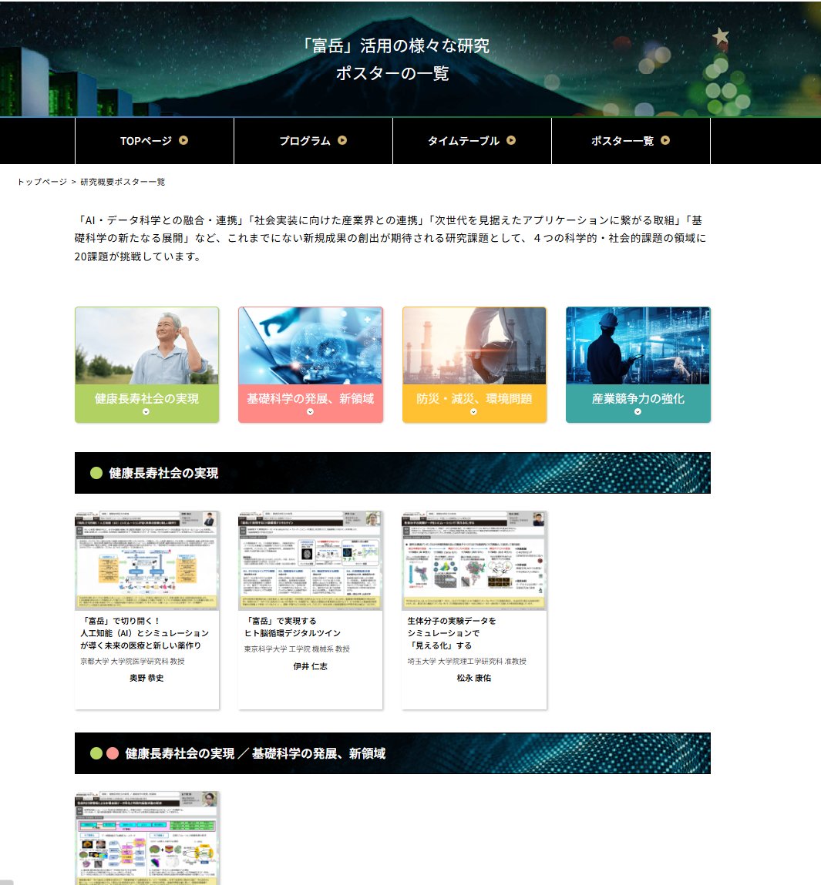This screenshot has width=821, height=885.
Task: Open poster thumbnail by 松永 康佑
Action: [474, 561]
